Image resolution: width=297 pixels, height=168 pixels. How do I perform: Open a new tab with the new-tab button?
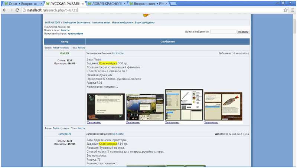(173, 4)
